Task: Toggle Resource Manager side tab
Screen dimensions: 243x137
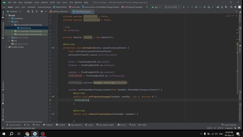Action: 3,30
